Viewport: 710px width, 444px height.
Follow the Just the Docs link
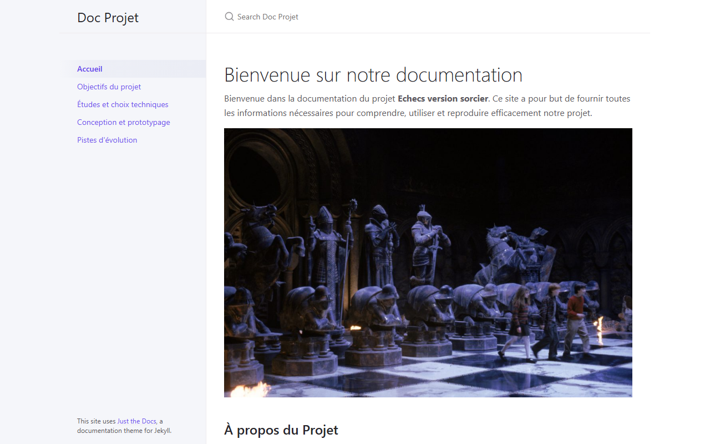coord(136,421)
